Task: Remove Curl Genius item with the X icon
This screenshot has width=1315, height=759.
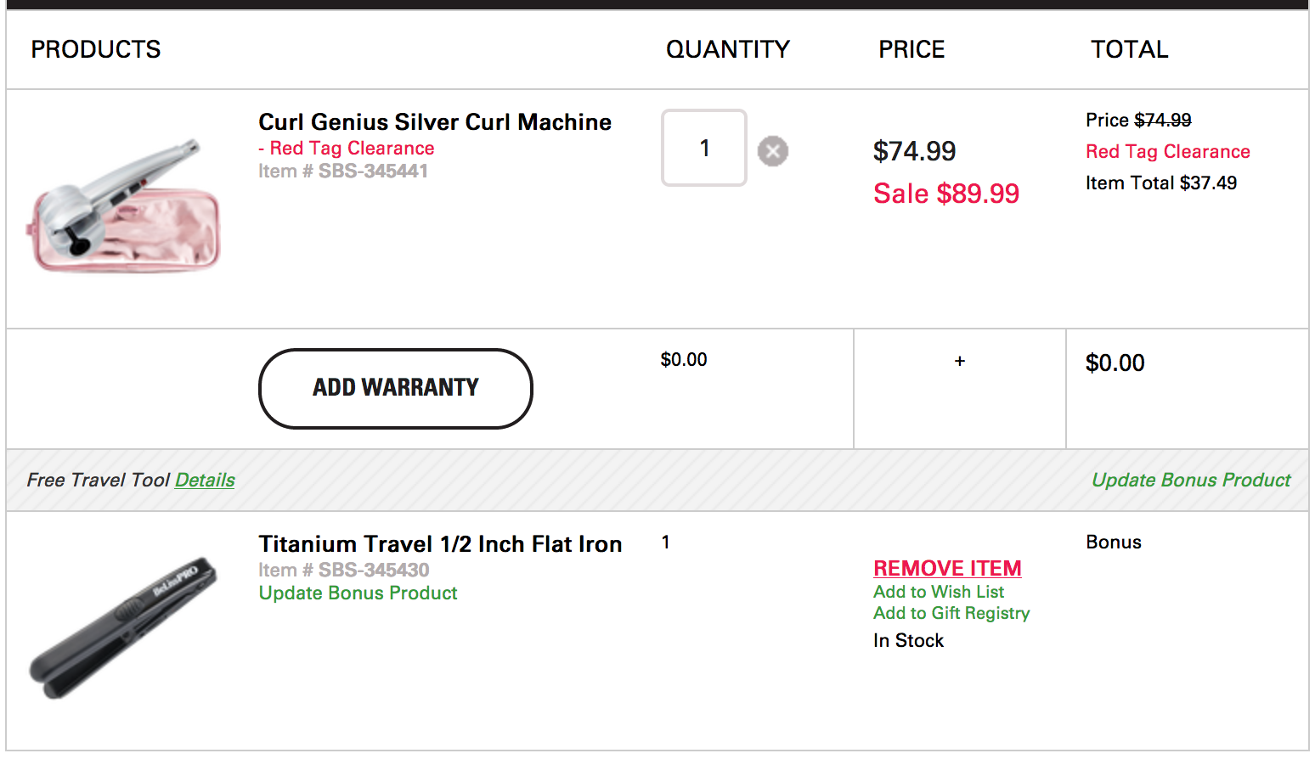Action: [x=772, y=151]
